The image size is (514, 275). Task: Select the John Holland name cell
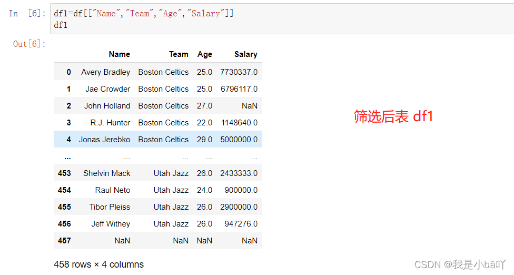107,106
